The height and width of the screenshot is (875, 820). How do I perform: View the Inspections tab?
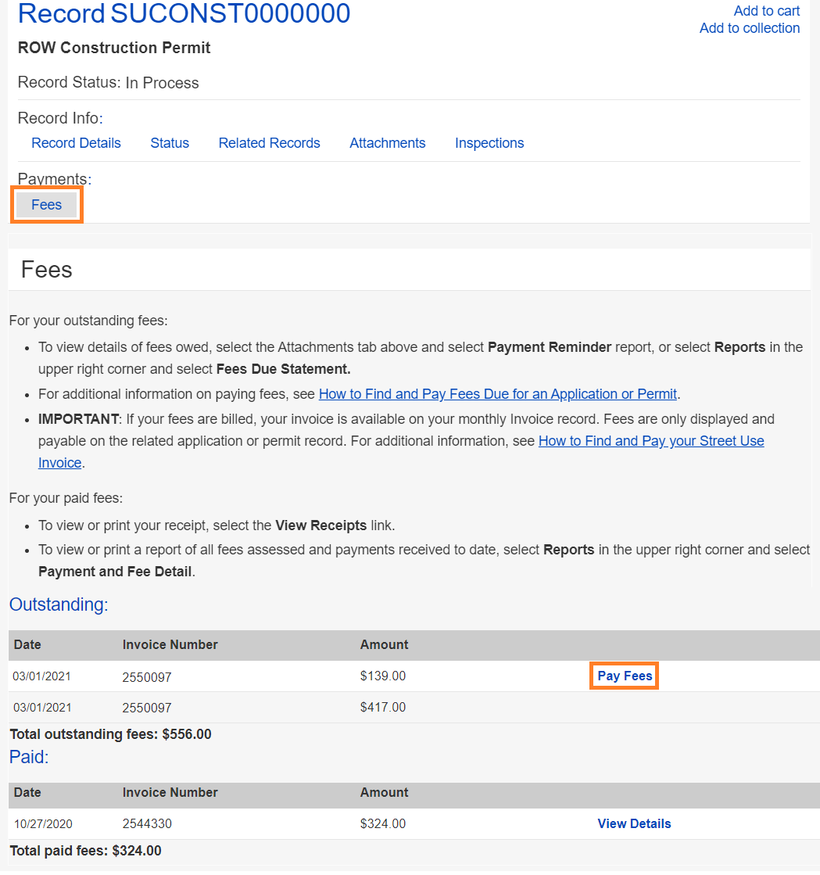click(489, 143)
